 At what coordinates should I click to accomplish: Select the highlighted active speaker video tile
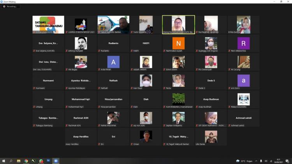point(179,24)
